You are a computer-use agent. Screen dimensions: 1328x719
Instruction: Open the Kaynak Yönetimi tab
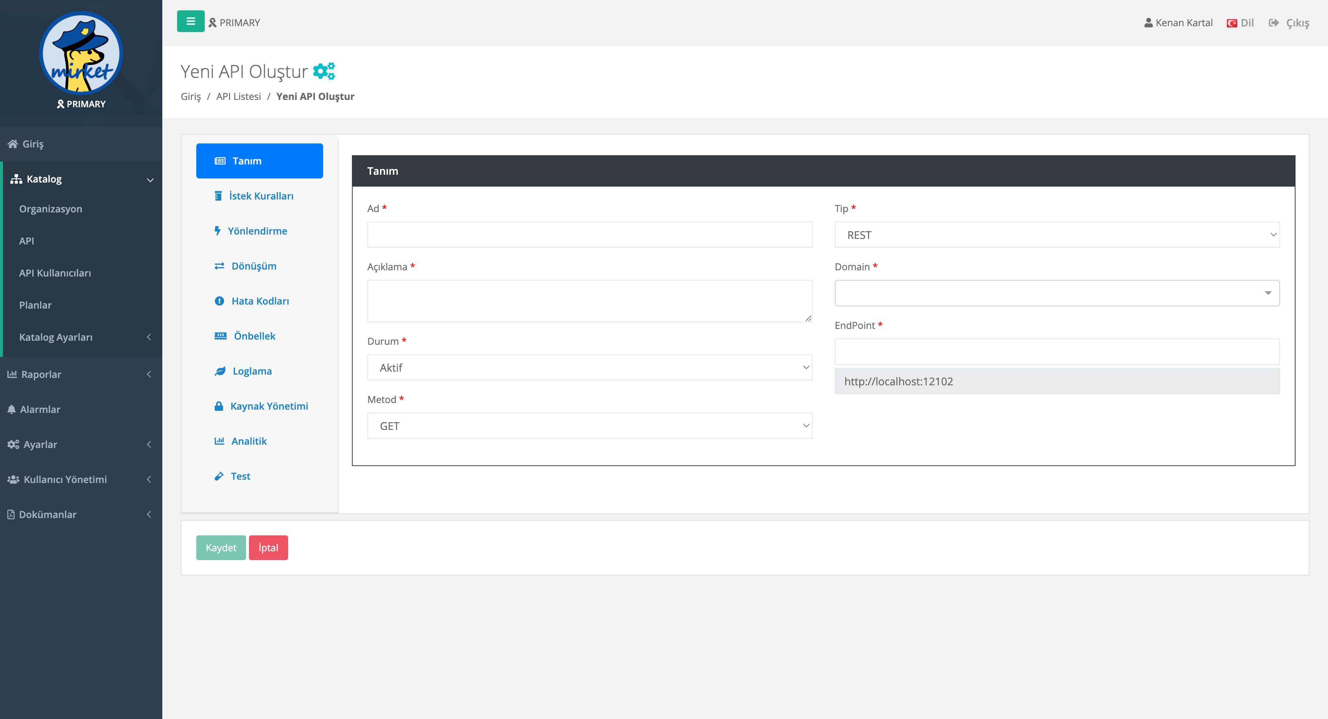(259, 406)
